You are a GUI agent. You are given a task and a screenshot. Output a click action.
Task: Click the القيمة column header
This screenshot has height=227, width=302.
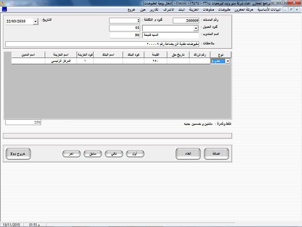155,55
